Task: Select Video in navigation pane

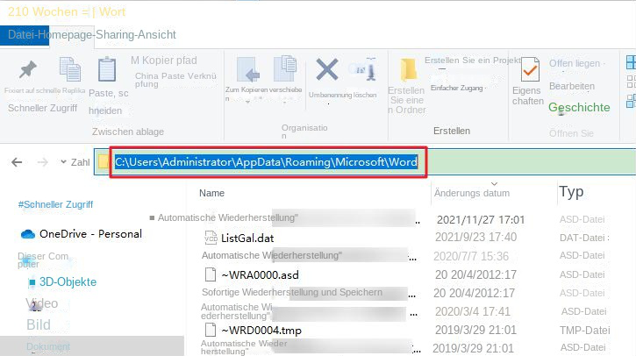Action: pyautogui.click(x=42, y=303)
